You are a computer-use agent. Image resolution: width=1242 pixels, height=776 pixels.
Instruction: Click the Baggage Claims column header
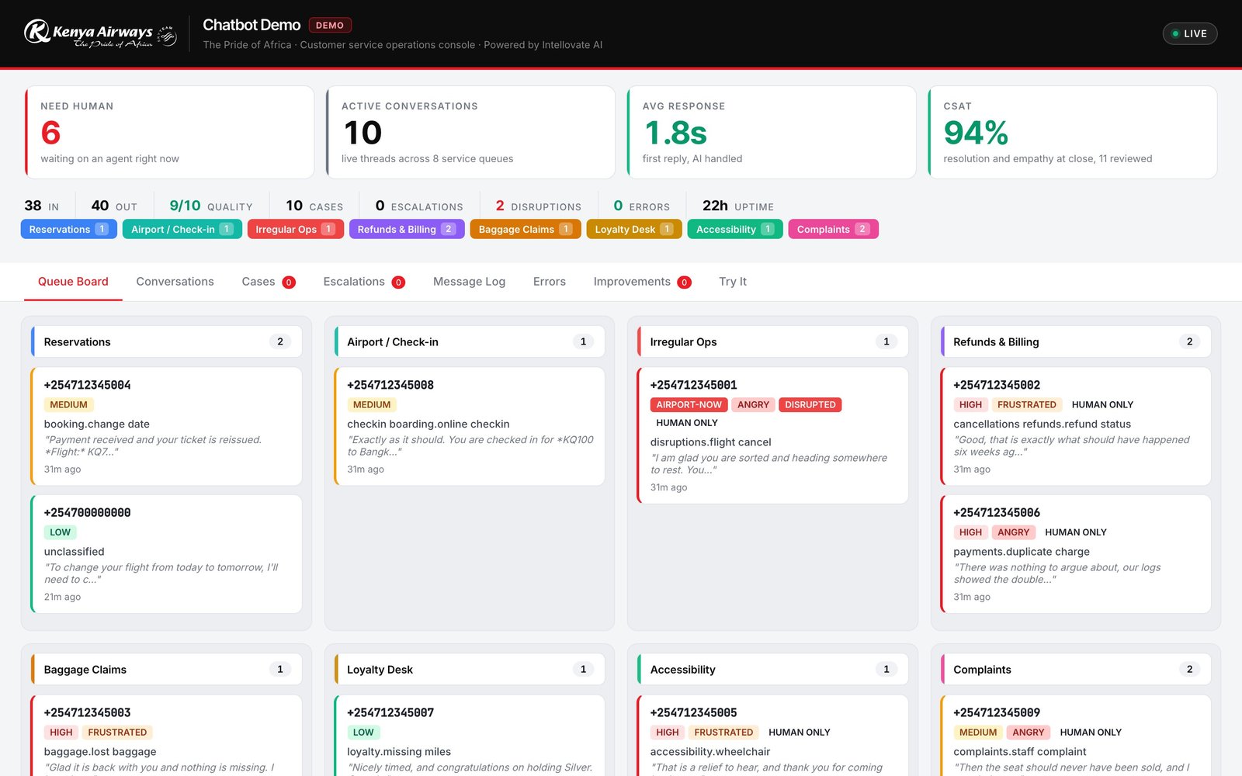pyautogui.click(x=166, y=669)
